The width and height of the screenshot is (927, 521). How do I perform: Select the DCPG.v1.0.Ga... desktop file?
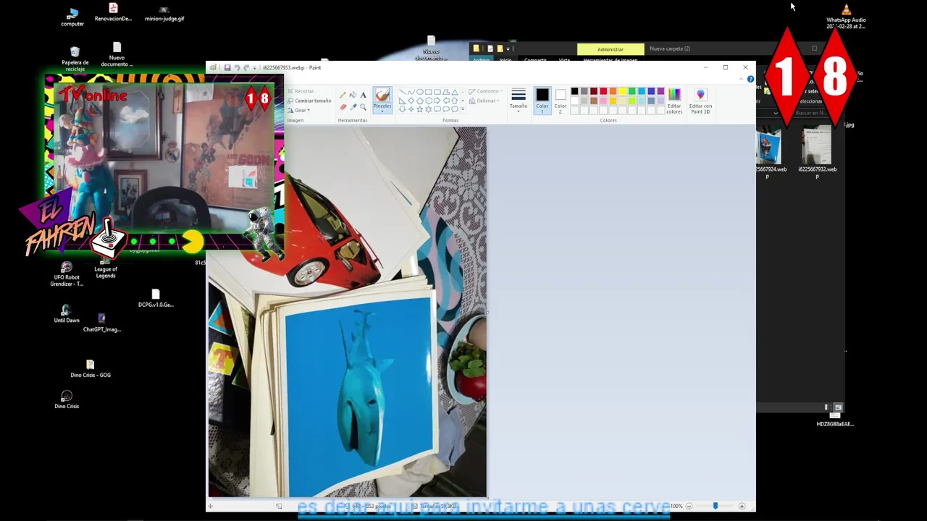coord(156,298)
